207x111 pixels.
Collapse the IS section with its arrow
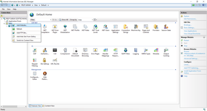click(x=176, y=46)
